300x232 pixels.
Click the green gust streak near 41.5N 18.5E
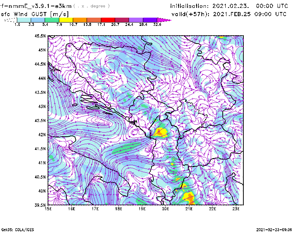click(x=126, y=148)
